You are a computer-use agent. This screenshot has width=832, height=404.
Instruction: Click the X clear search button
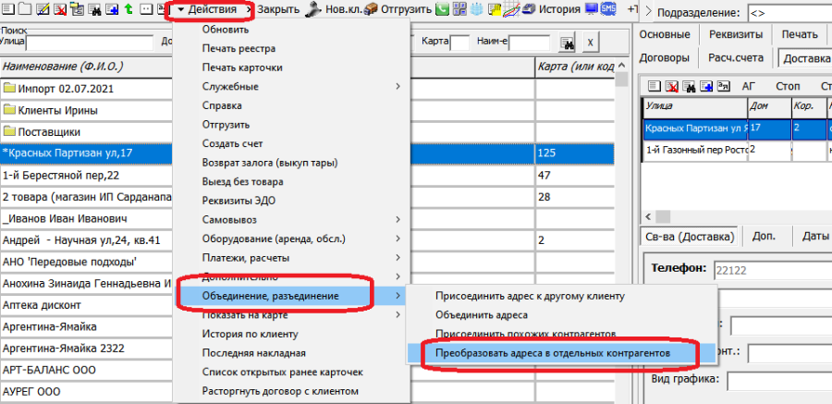coord(591,43)
